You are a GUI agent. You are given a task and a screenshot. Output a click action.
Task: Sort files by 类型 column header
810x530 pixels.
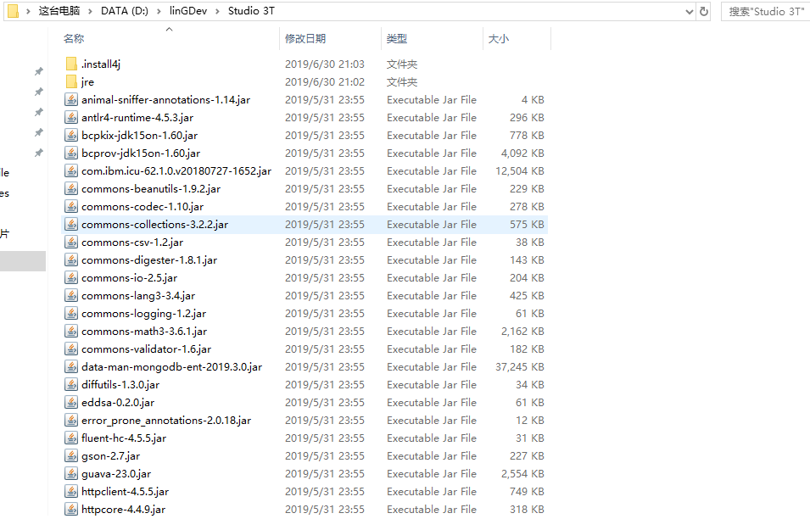click(397, 39)
